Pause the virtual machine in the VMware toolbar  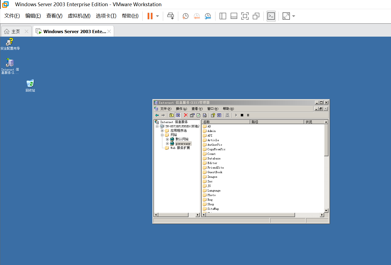[x=150, y=16]
